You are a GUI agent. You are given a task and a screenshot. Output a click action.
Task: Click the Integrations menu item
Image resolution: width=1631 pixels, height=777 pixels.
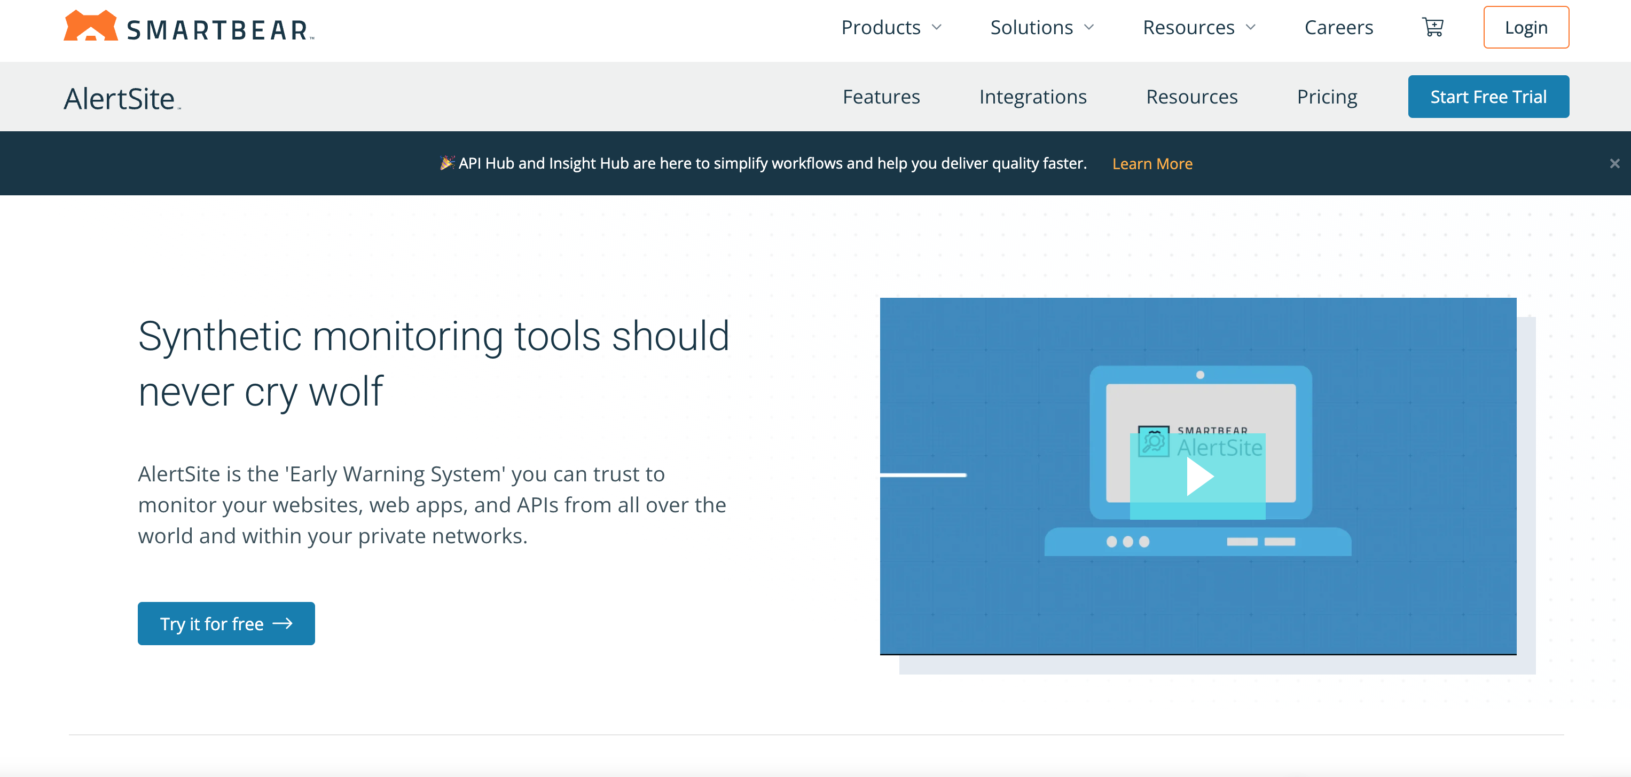1033,97
